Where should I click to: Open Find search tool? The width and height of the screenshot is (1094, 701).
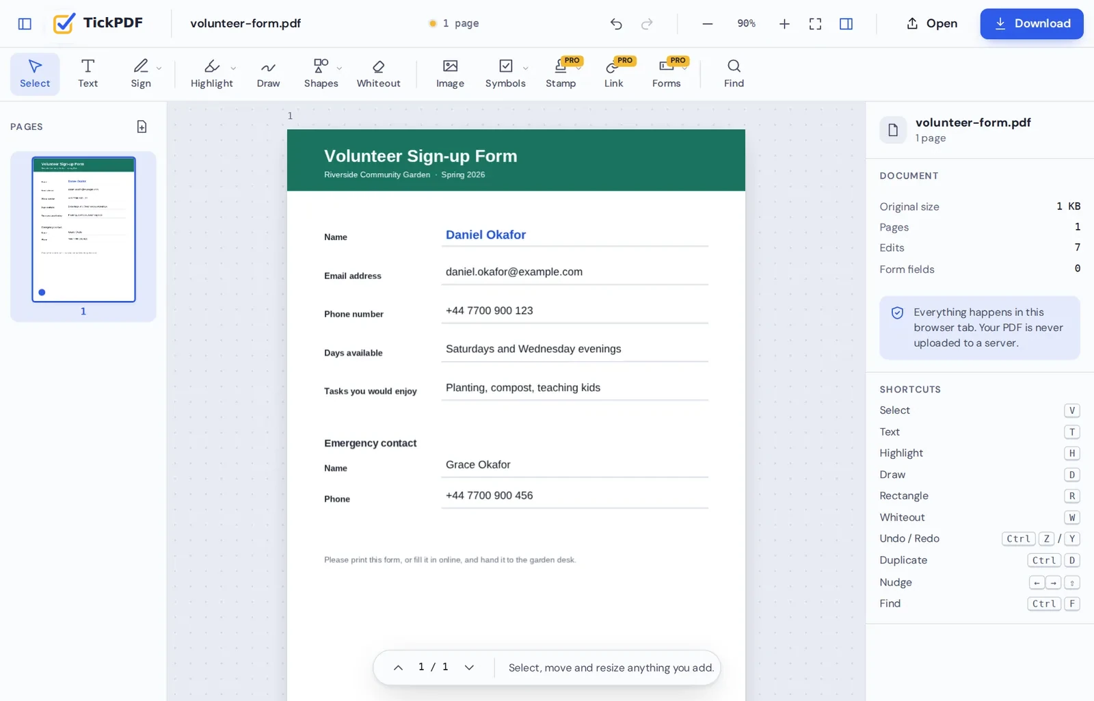coord(734,74)
